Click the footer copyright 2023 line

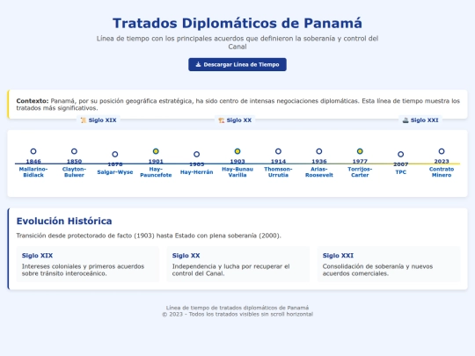pos(237,314)
